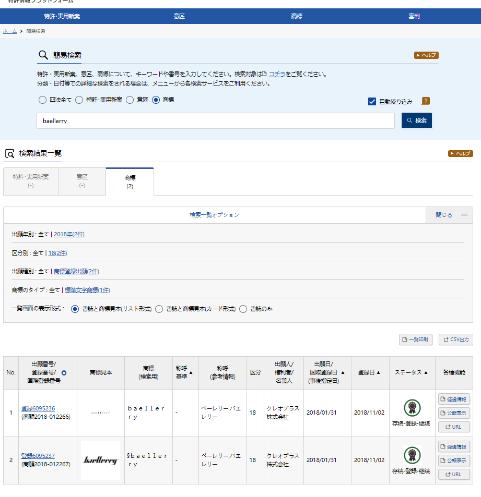Click the CSV出力 export button

(x=455, y=340)
